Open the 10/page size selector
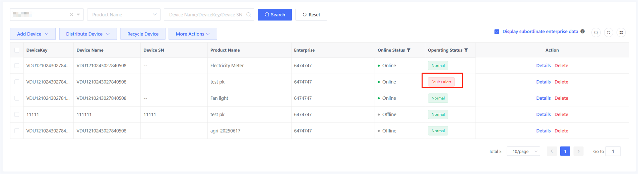The width and height of the screenshot is (638, 174). pyautogui.click(x=523, y=151)
